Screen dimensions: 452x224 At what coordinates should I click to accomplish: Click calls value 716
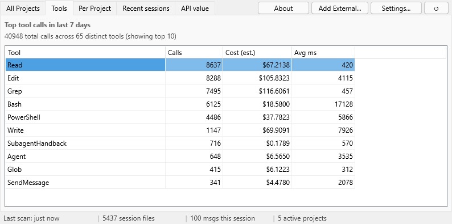click(x=215, y=143)
